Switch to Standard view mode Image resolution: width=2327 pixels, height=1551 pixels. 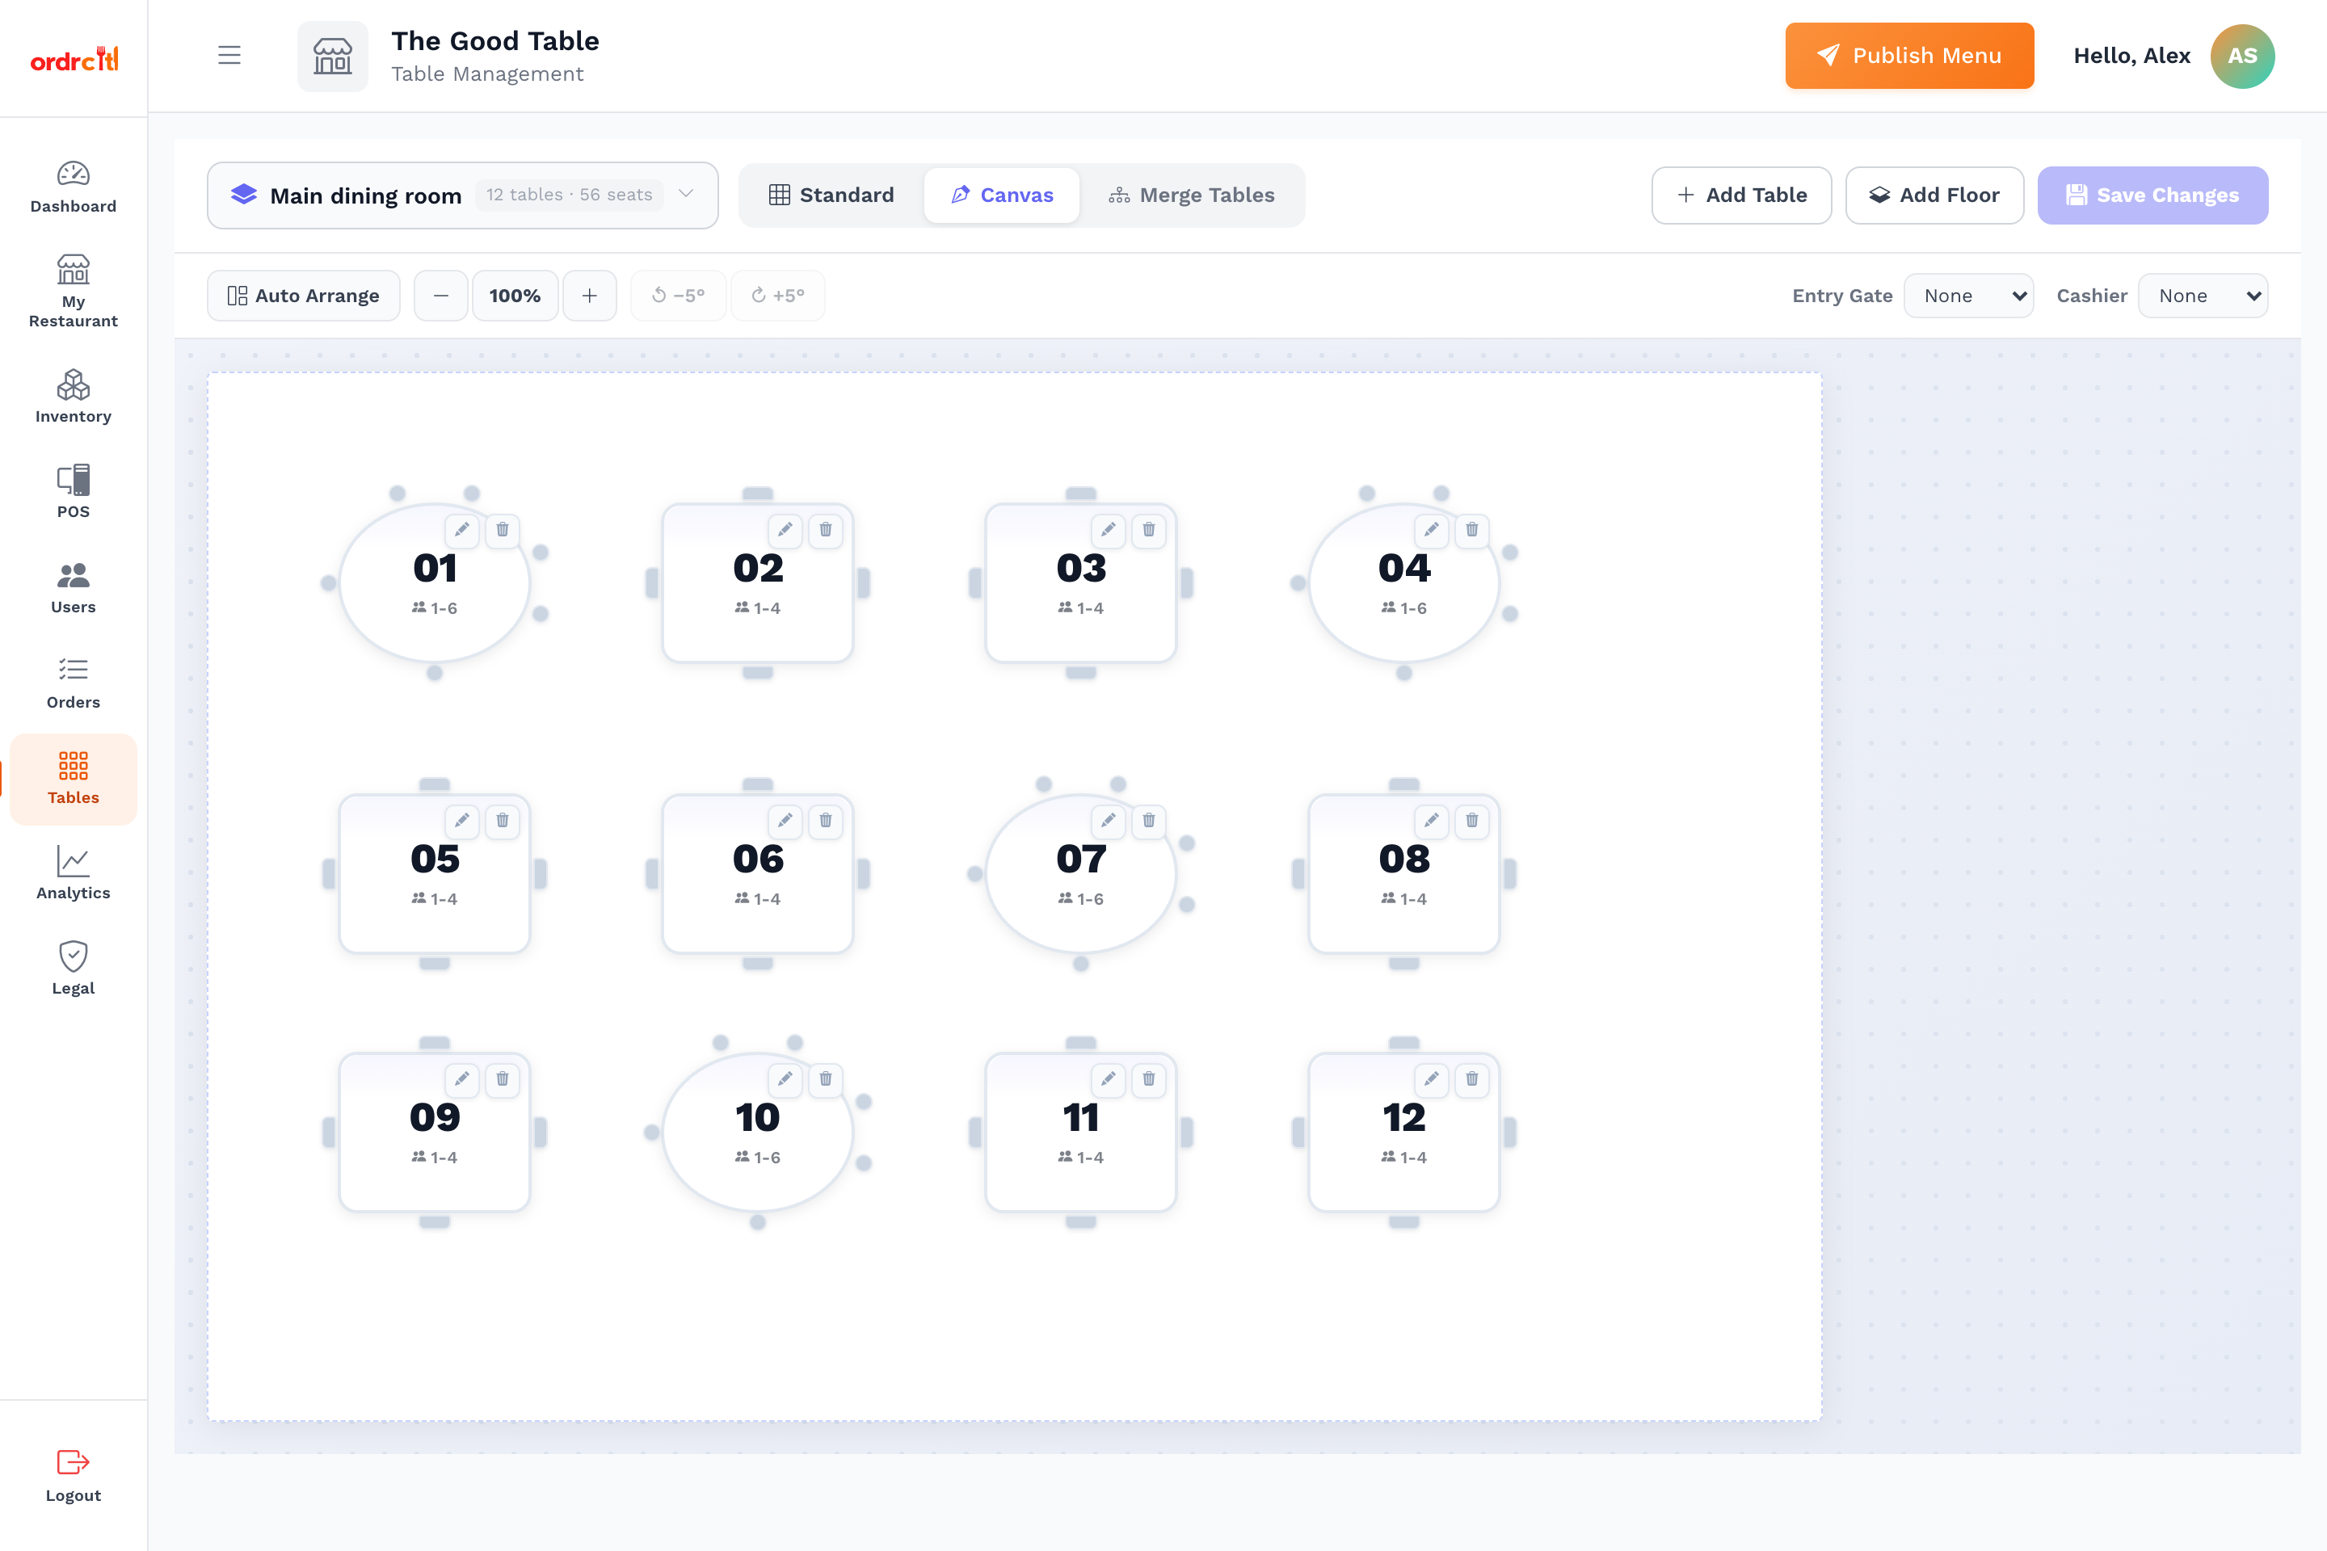832,195
